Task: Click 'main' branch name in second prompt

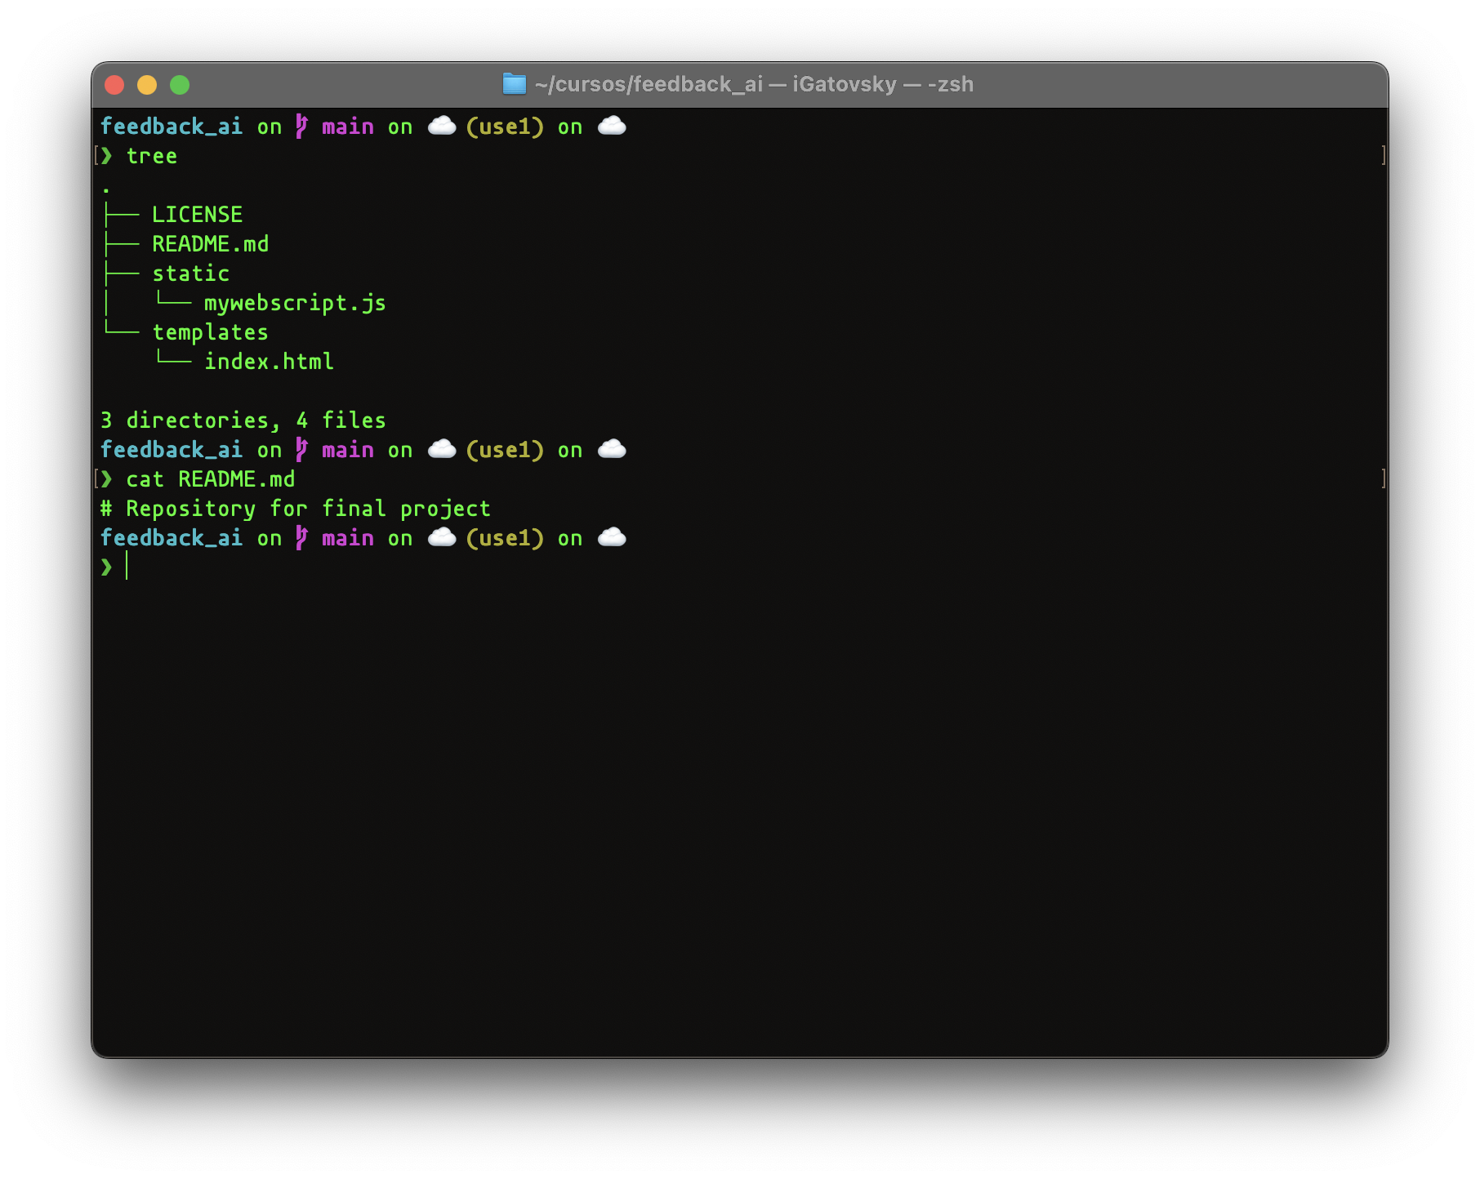Action: point(348,450)
